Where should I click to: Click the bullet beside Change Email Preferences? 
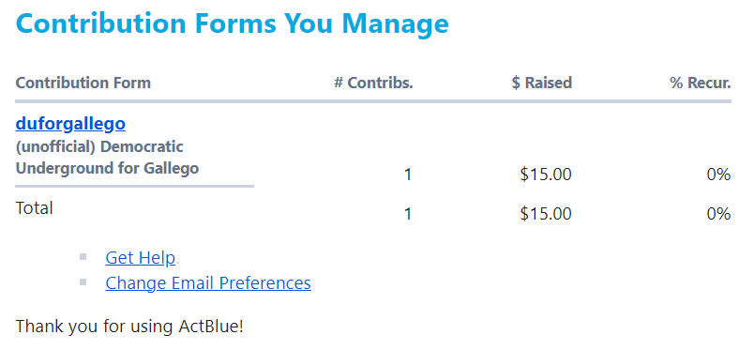83,282
